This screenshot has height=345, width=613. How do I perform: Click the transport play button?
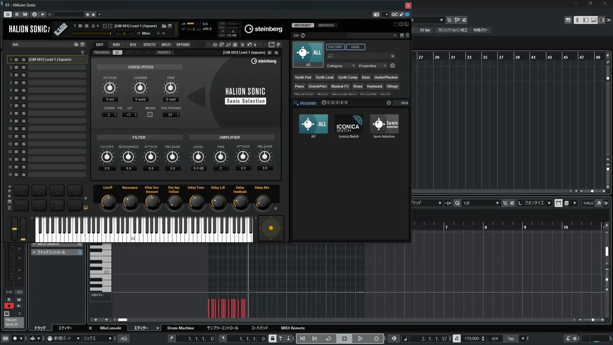[360, 339]
